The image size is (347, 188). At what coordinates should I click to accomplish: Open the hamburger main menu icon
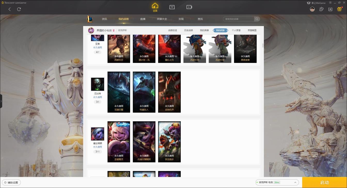tap(330, 3)
